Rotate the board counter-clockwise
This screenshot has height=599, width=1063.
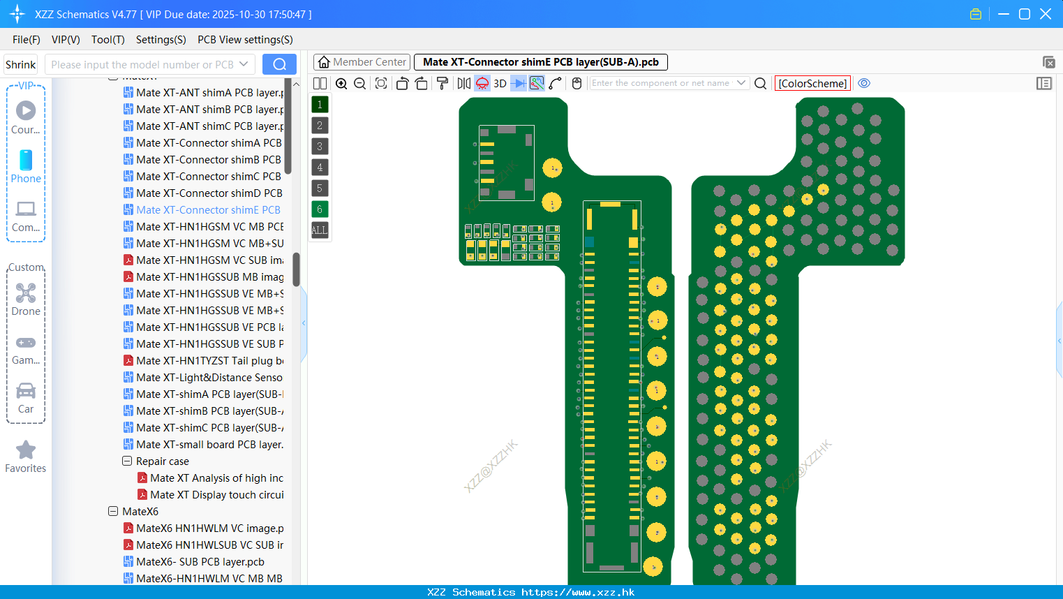click(x=402, y=83)
